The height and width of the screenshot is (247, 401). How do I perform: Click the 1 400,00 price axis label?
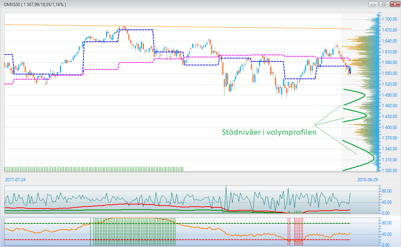point(390,127)
